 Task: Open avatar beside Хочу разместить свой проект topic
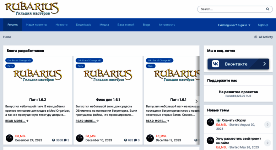[x=210, y=140]
